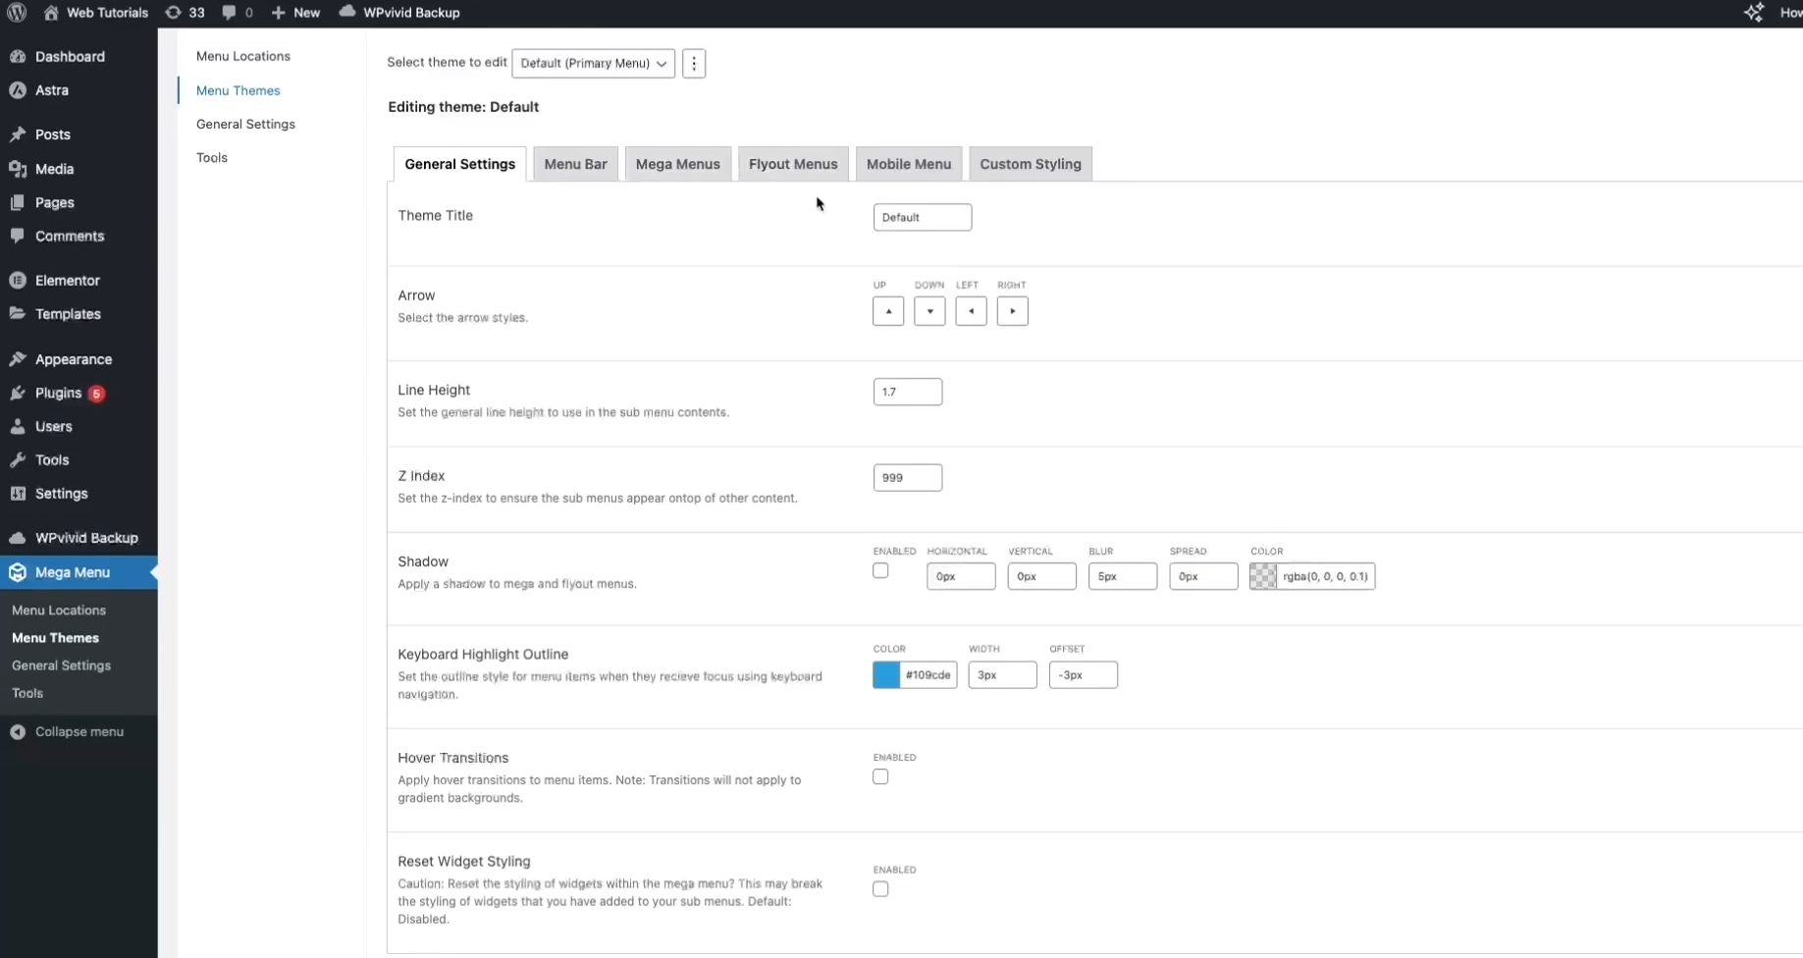Open the Down arrow style selector
Screen dimensions: 1803x958
pos(929,311)
